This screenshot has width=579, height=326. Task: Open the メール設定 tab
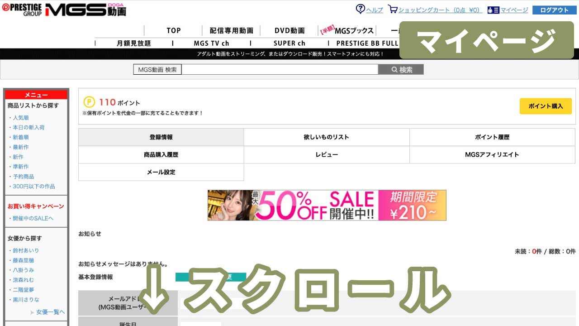161,172
